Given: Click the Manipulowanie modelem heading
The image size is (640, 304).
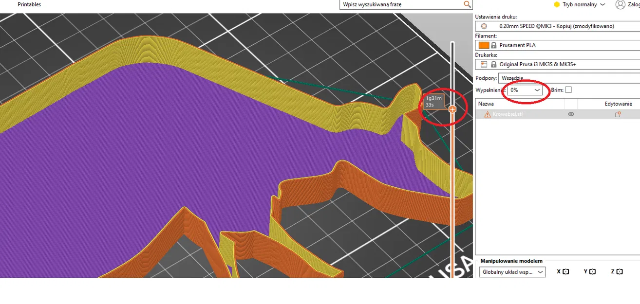Looking at the screenshot, I should coord(511,261).
